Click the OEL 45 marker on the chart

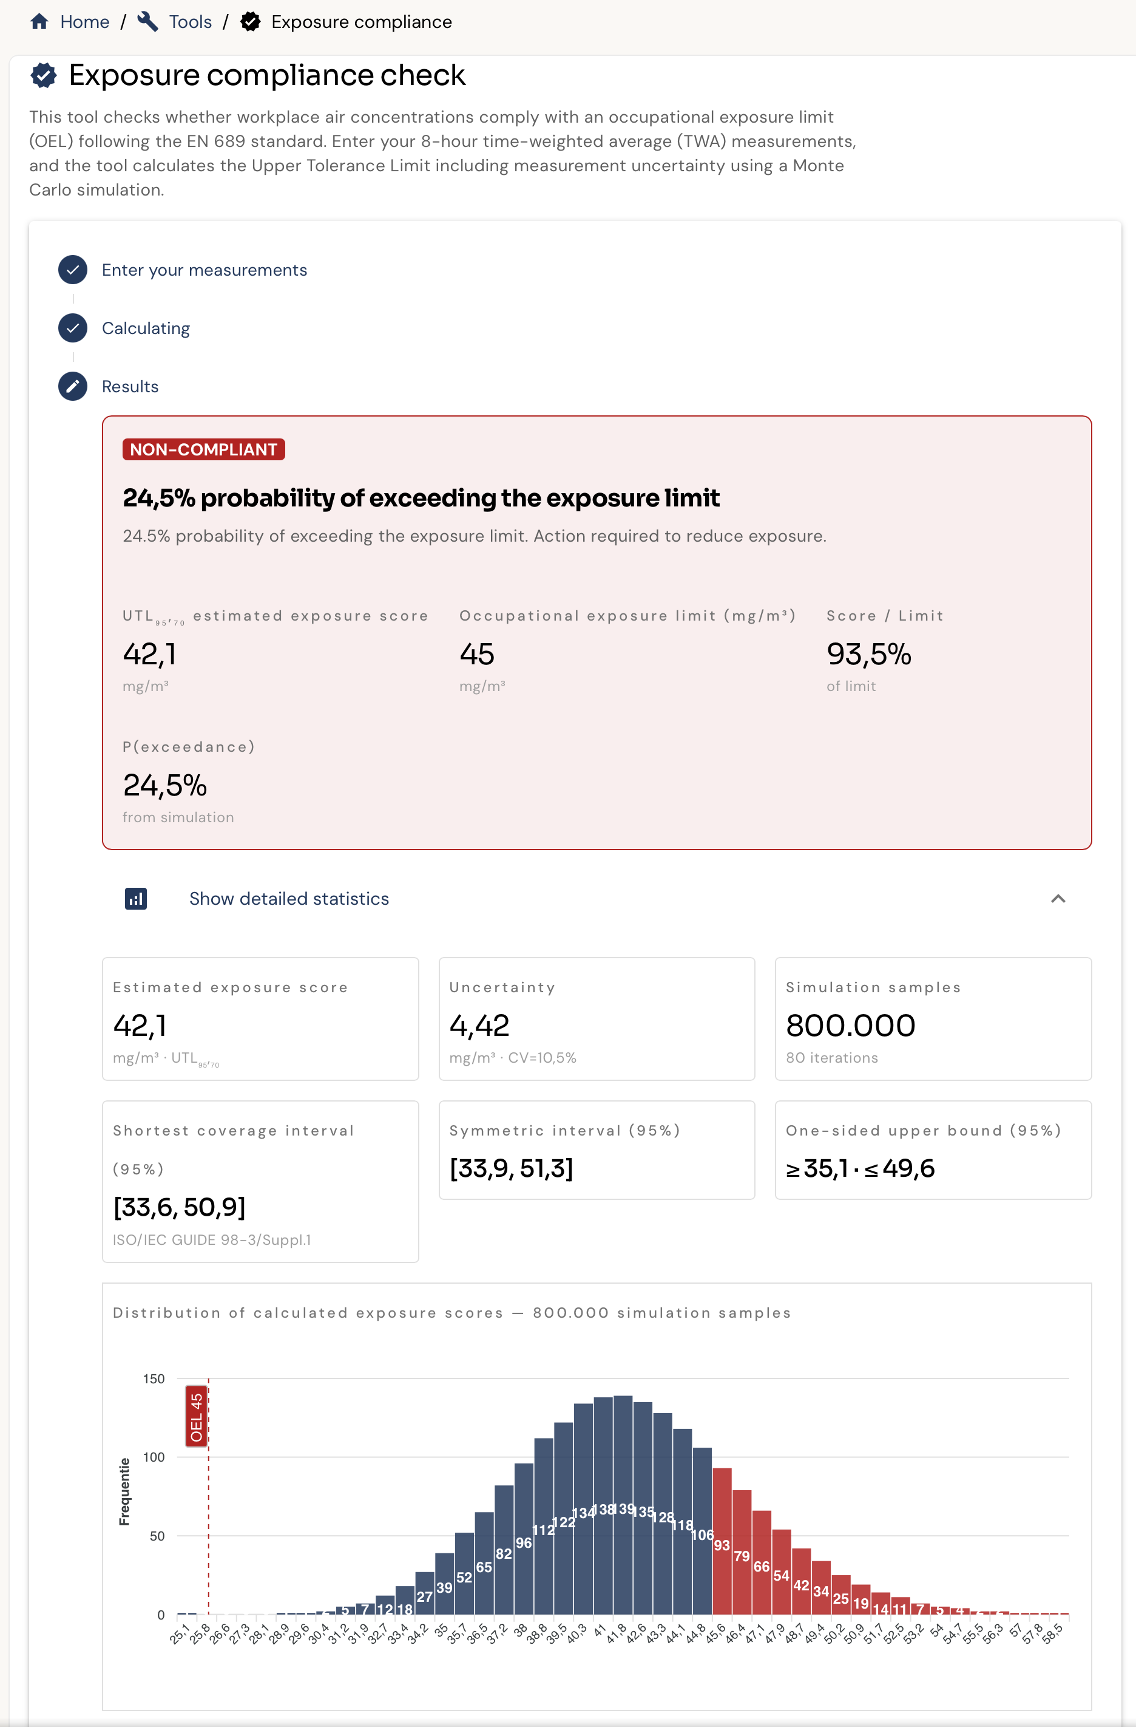pyautogui.click(x=197, y=1417)
